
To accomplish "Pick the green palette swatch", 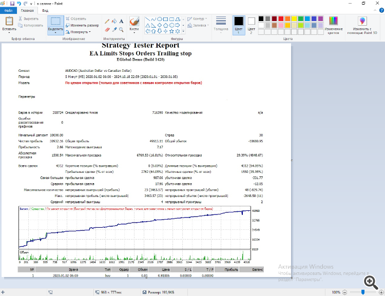I will pos(301,18).
